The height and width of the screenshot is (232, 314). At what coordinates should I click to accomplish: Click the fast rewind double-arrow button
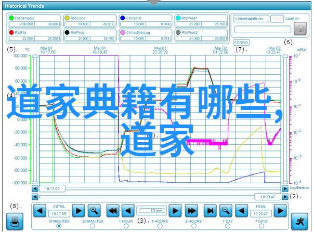[113, 210]
